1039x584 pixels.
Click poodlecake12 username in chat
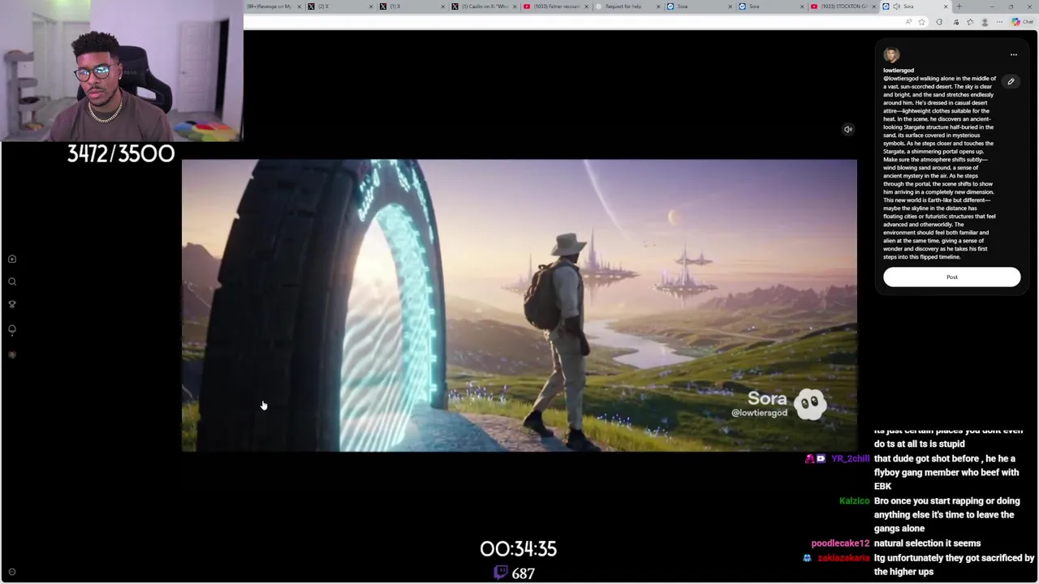(840, 543)
